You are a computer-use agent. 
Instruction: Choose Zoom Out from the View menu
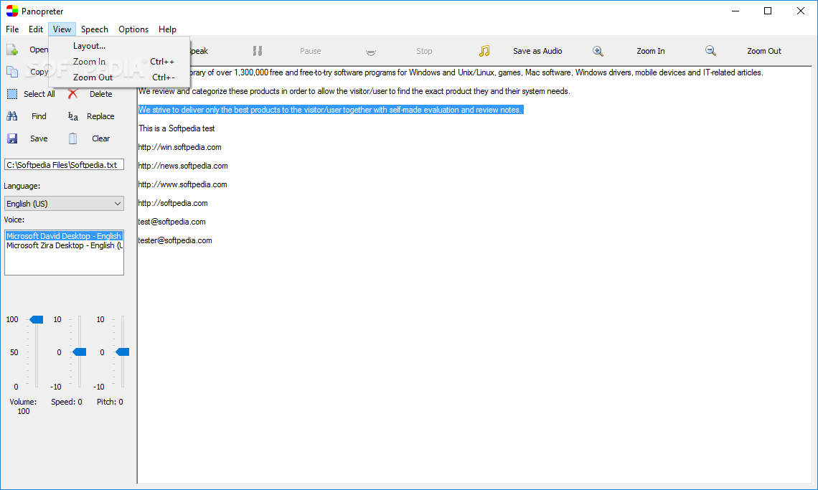click(119, 77)
